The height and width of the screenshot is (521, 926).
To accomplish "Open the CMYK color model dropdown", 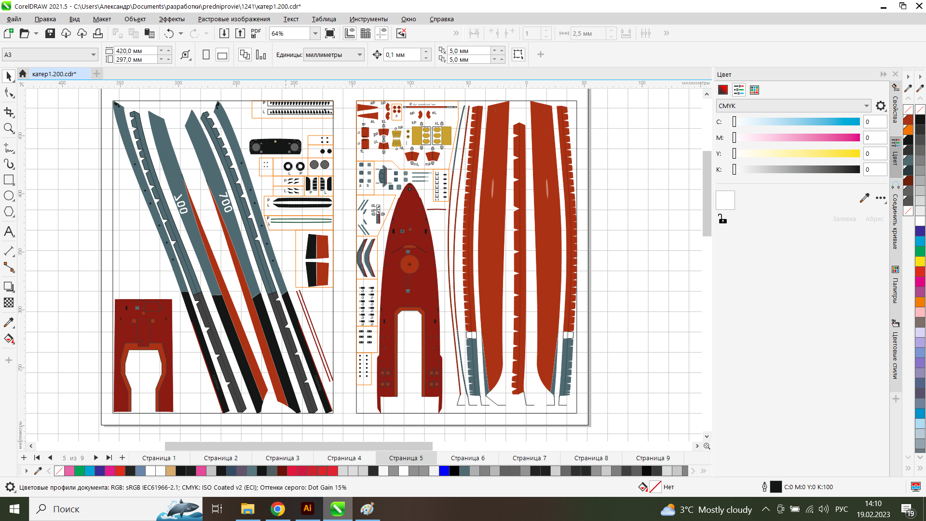I will (866, 106).
